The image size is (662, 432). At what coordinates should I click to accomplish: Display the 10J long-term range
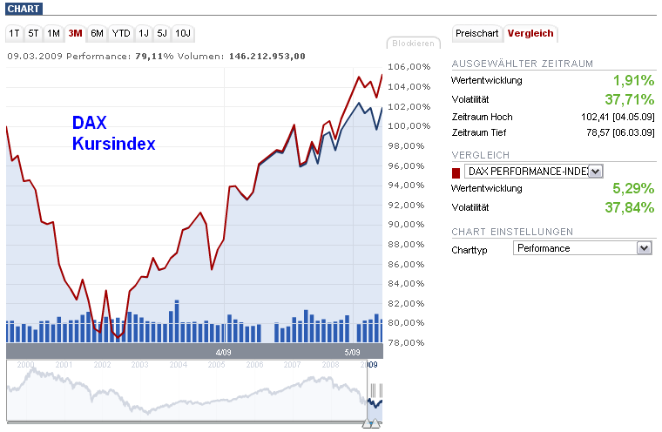pyautogui.click(x=183, y=33)
